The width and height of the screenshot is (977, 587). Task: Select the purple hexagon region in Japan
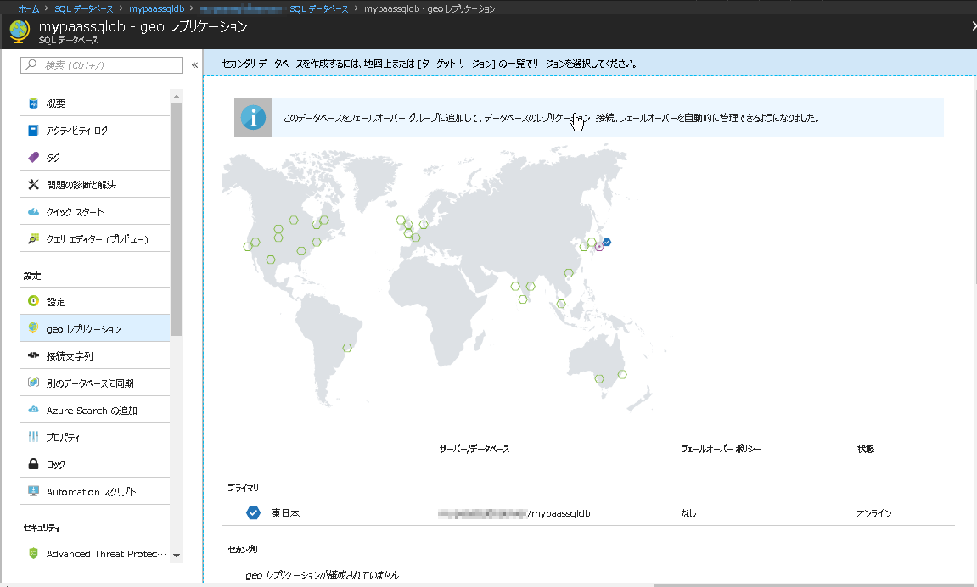(x=599, y=246)
